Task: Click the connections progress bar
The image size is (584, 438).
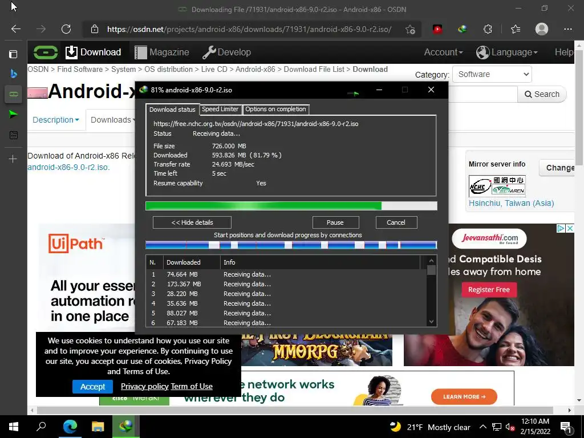Action: click(x=291, y=245)
